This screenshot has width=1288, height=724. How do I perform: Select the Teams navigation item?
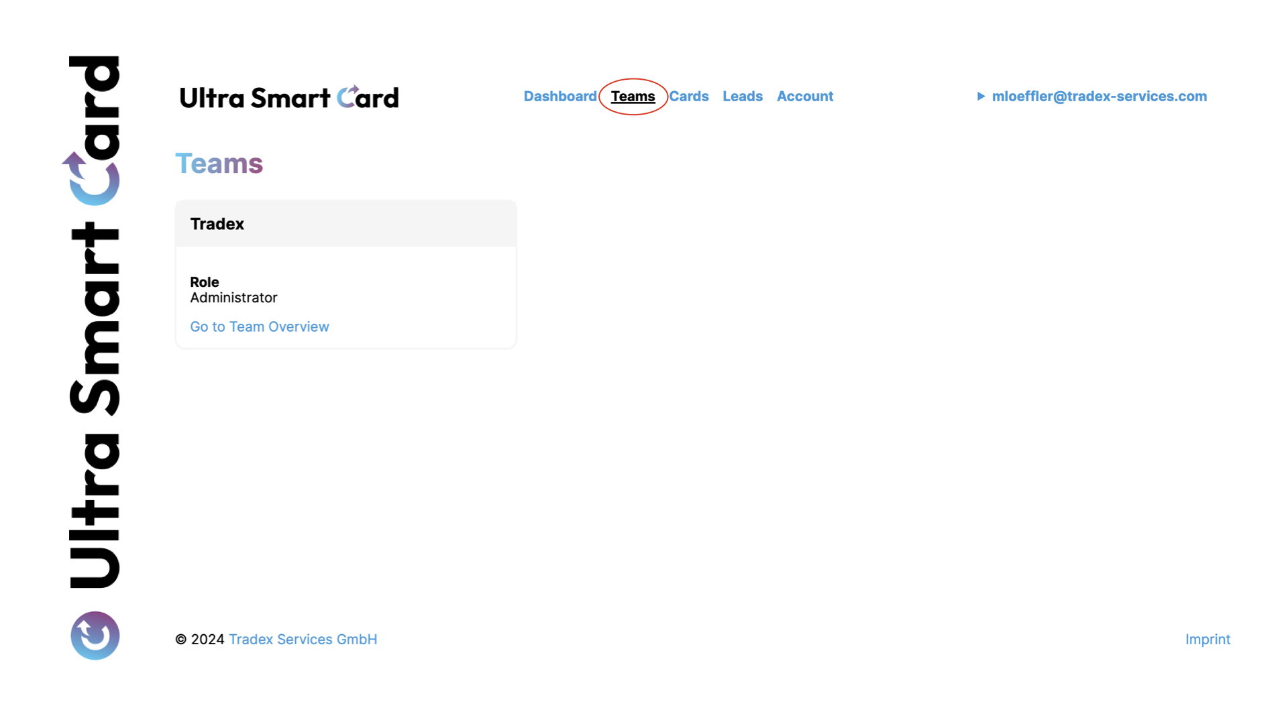tap(633, 97)
